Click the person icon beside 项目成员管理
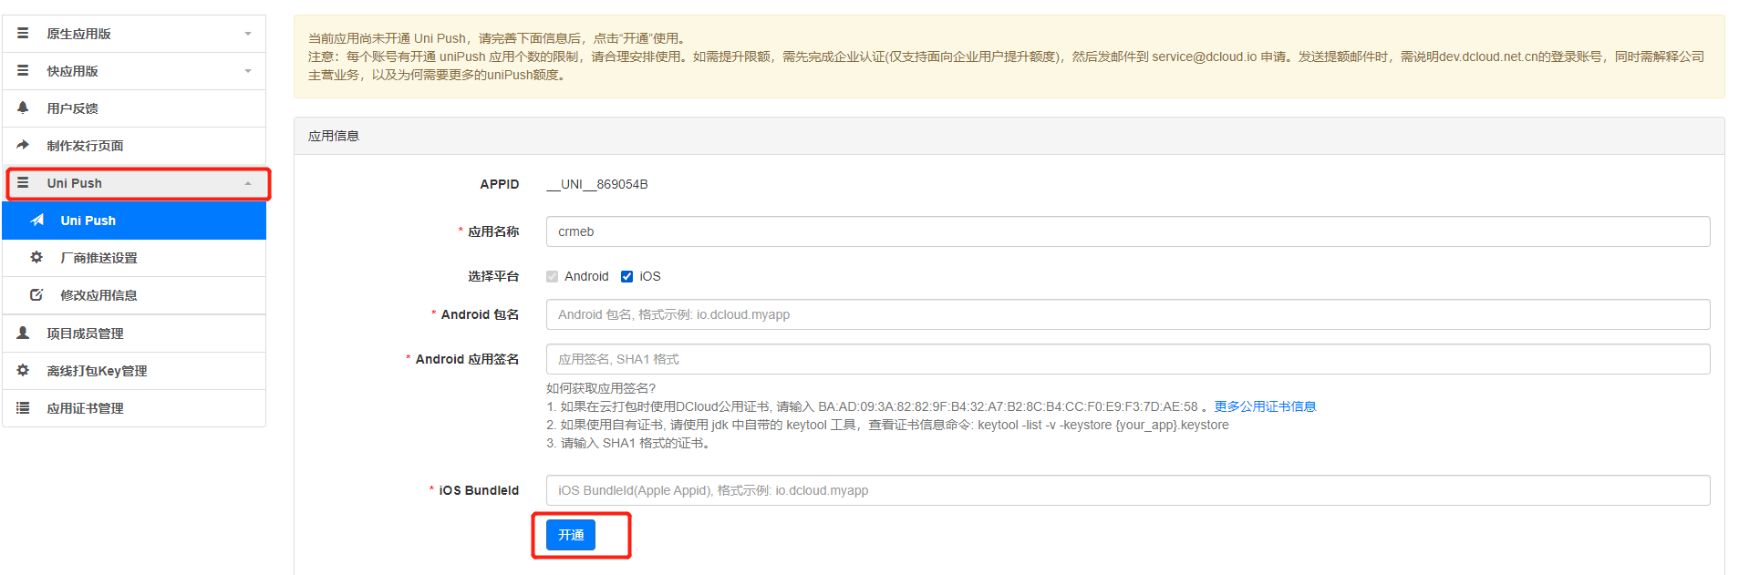The height and width of the screenshot is (575, 1739). coord(23,334)
